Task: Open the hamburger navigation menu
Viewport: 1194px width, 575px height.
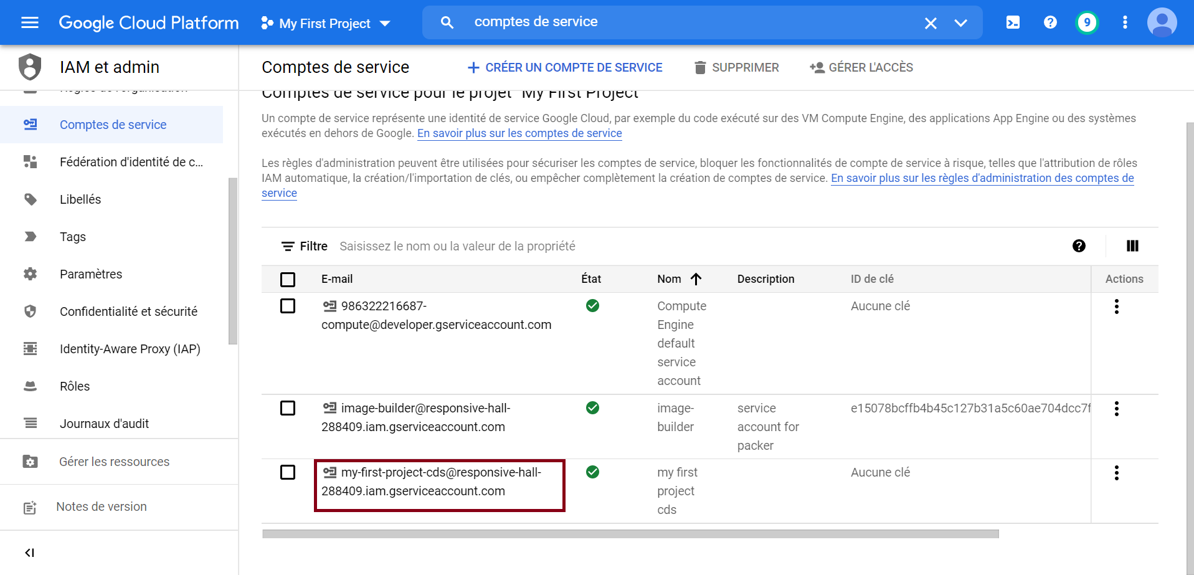Action: click(29, 23)
